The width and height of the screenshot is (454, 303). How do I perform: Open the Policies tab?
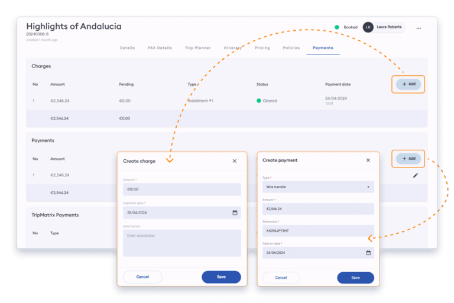click(291, 48)
